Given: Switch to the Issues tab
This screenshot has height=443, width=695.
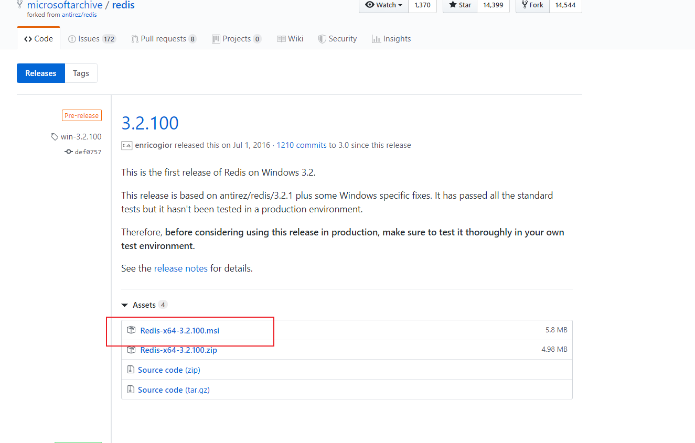Looking at the screenshot, I should [92, 39].
